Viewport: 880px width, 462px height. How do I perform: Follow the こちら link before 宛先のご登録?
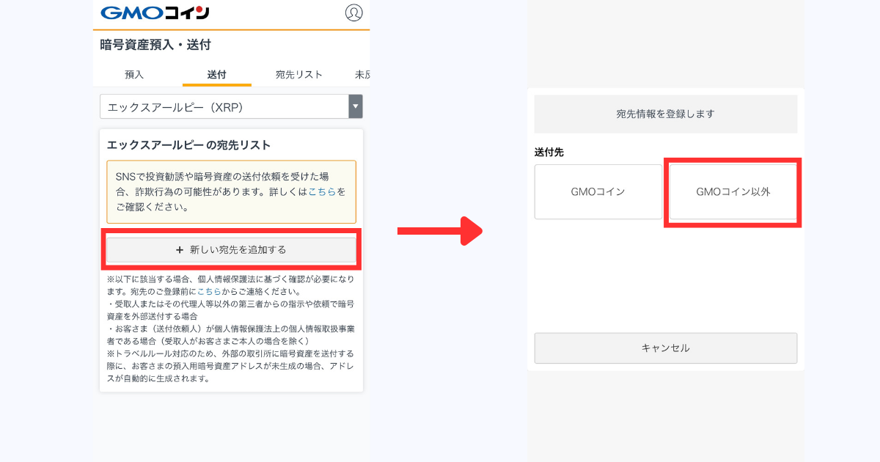click(209, 291)
